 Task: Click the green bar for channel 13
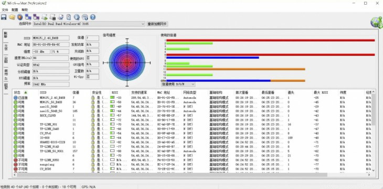pos(189,75)
